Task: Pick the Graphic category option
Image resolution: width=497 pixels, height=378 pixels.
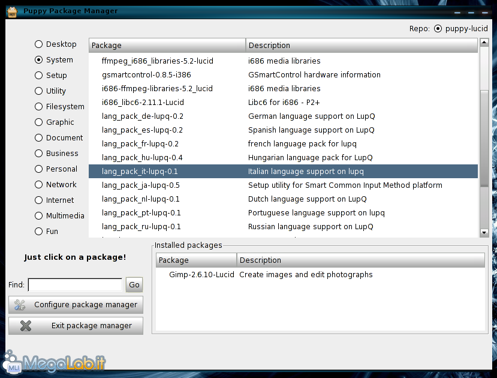Action: [39, 122]
